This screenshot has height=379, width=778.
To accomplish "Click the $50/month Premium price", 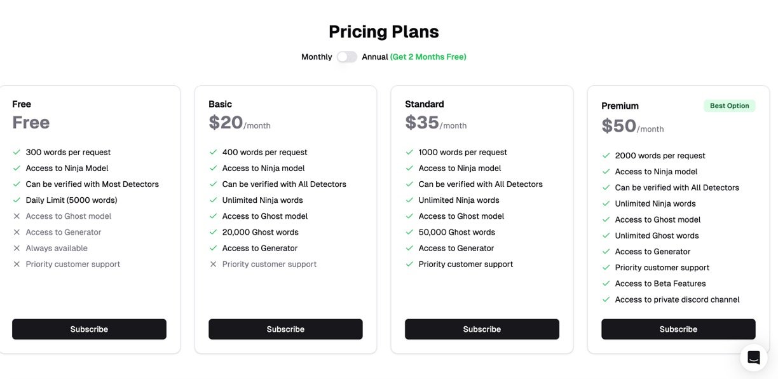I will point(632,126).
